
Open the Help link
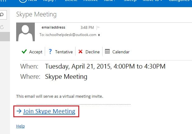[21, 126]
